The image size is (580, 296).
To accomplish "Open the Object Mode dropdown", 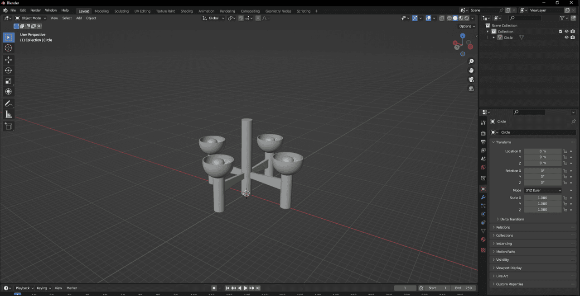I will point(31,18).
